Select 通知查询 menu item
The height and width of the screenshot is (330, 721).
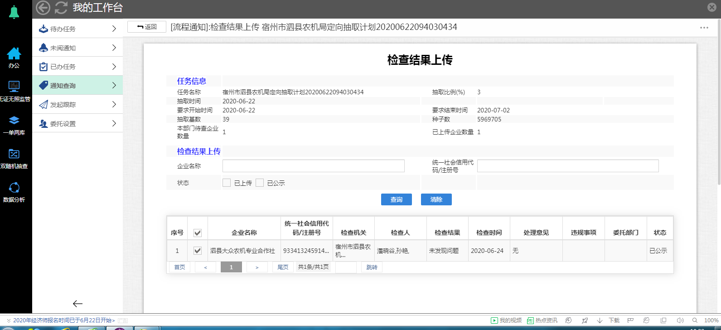(x=77, y=85)
